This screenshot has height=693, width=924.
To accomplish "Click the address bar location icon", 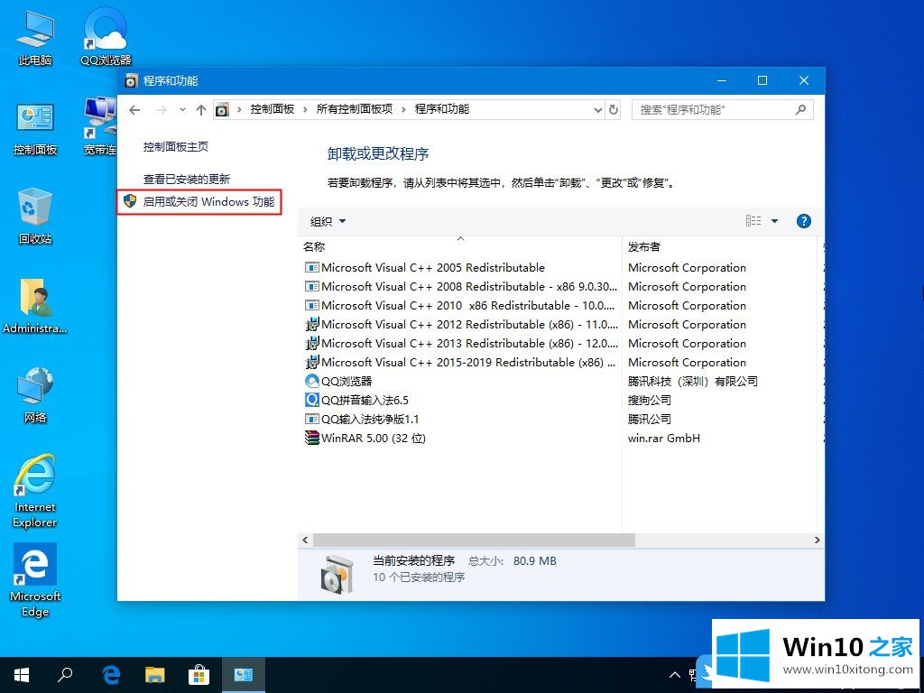I will pos(222,109).
